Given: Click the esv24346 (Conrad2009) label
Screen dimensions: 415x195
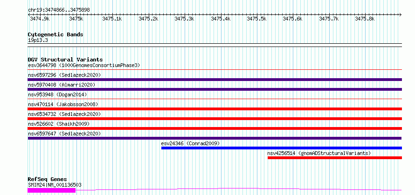Looking at the screenshot, I should point(191,143).
